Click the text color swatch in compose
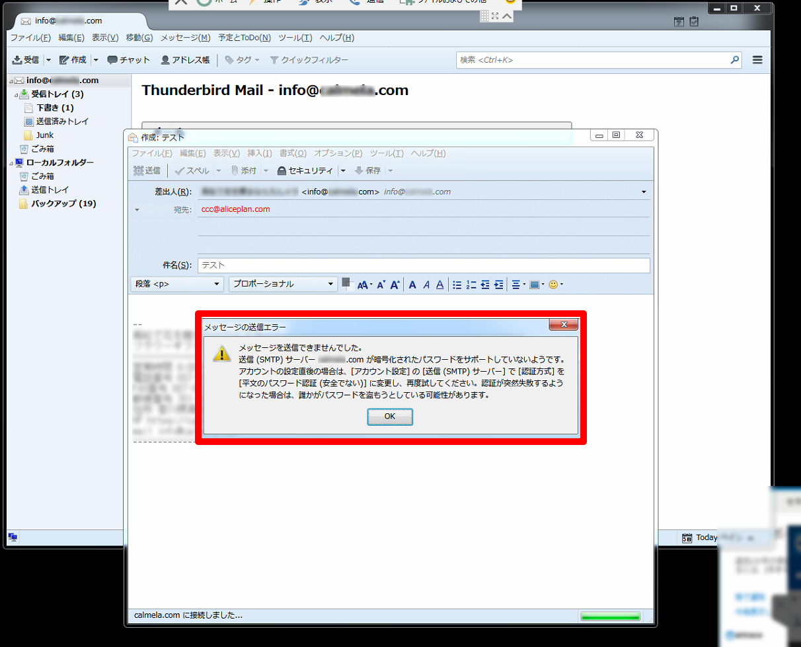The image size is (801, 647). click(x=347, y=283)
